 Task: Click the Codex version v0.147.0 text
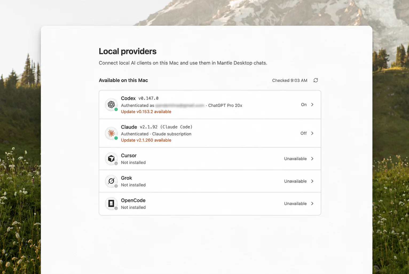pyautogui.click(x=148, y=98)
